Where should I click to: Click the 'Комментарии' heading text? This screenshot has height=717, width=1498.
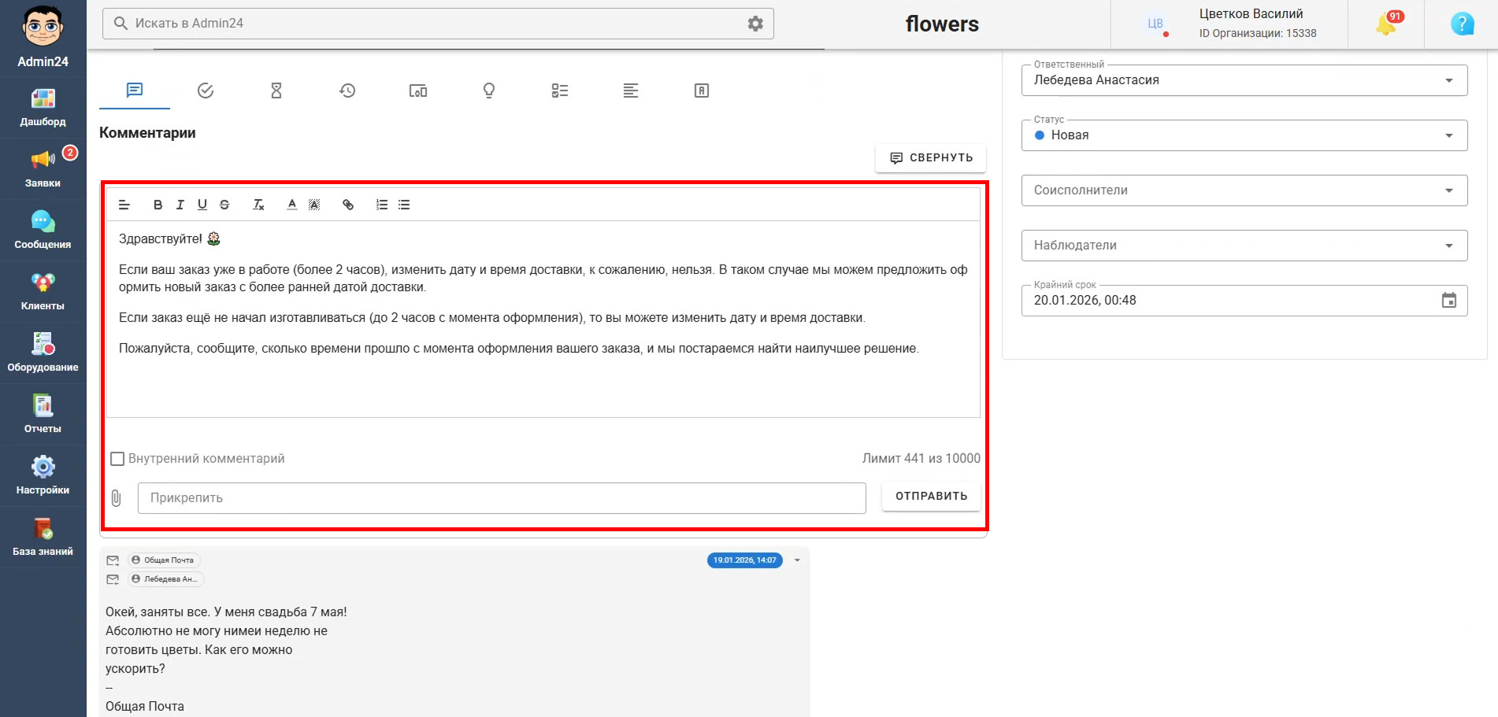(147, 133)
